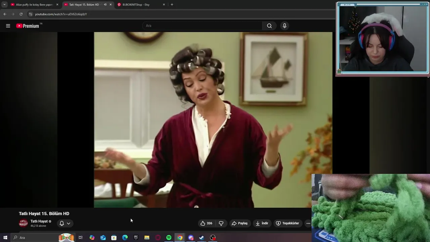Close the Tatlı Hayat 15. Bölüm tab
Viewport: 430px width, 242px height.
(111, 5)
